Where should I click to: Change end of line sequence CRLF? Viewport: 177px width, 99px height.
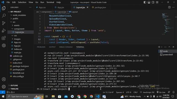tap(136, 92)
